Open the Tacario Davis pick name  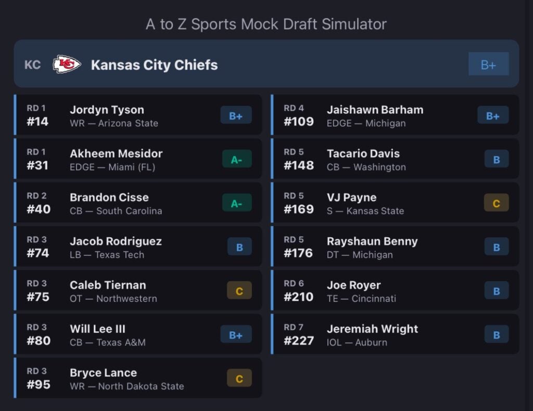pos(363,153)
